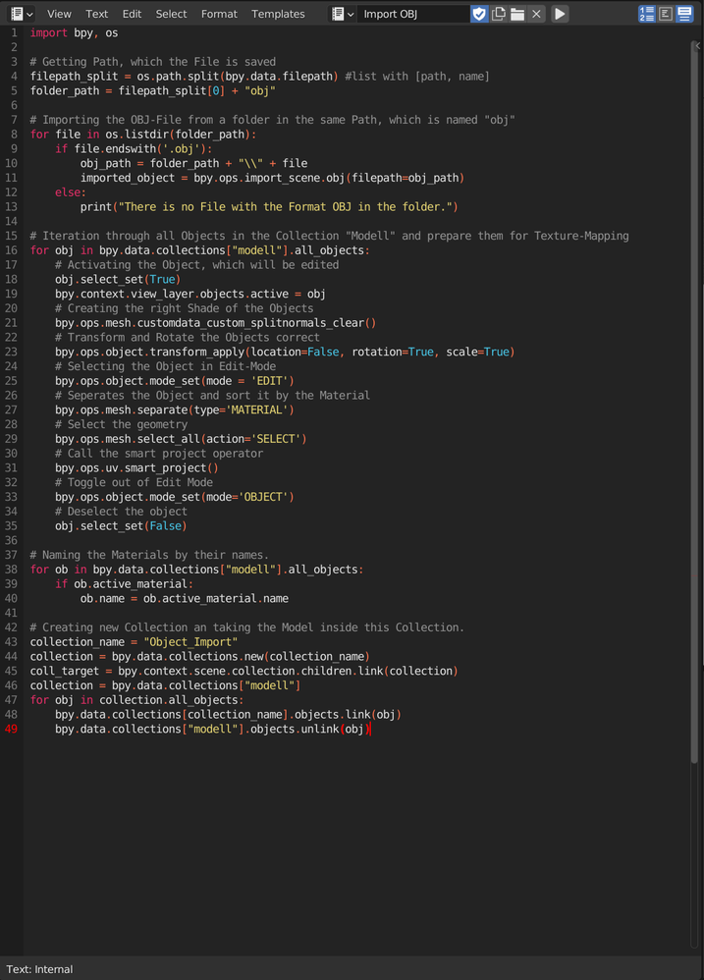Click the word wrap toggle icon
Screen dimensions: 704x980
(x=666, y=13)
